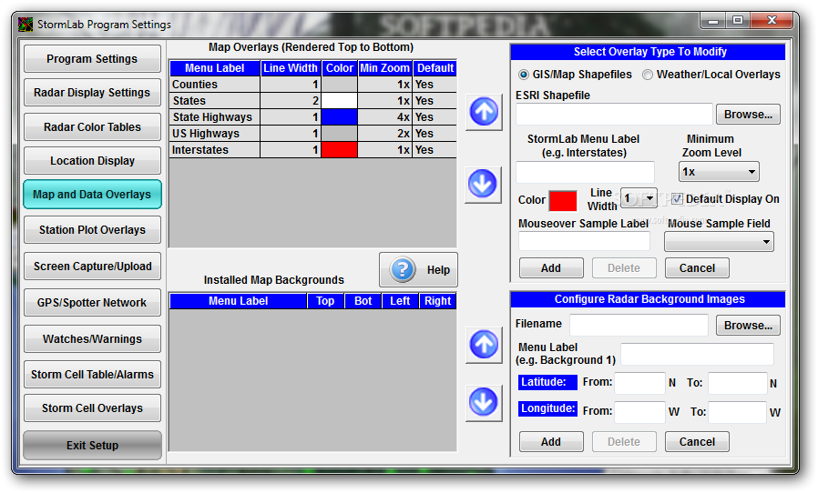This screenshot has width=818, height=493.
Task: Click gray color cell of US Highways
Action: [x=339, y=134]
